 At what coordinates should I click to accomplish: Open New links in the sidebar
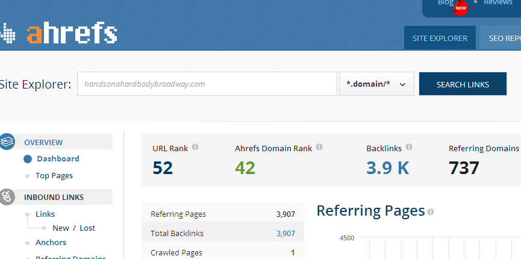pos(61,228)
